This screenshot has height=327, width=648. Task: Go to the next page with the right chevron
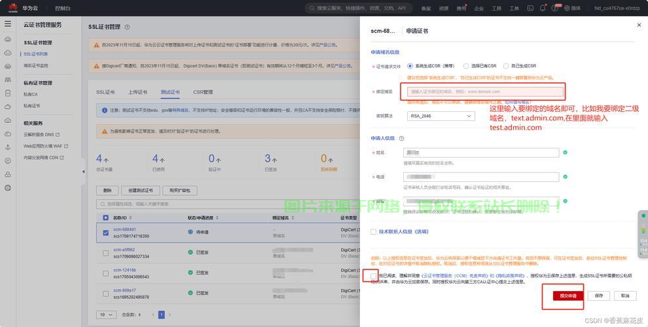pyautogui.click(x=170, y=315)
